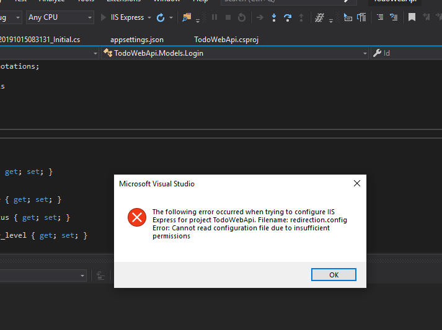Close the Microsoft Visual Studio error dialog

coord(357,183)
